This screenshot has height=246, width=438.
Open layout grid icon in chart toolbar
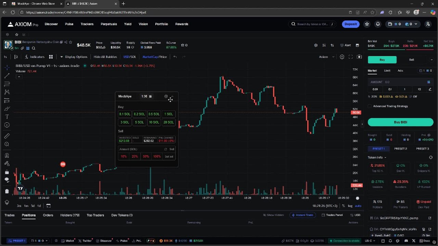point(51,57)
